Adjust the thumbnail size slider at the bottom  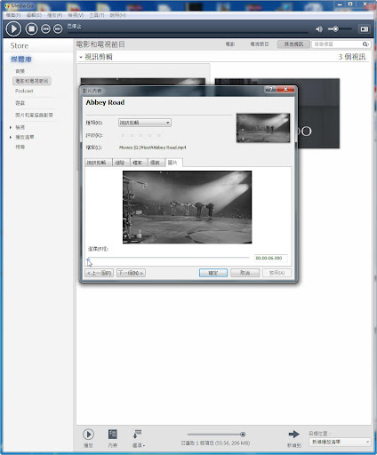click(243, 435)
